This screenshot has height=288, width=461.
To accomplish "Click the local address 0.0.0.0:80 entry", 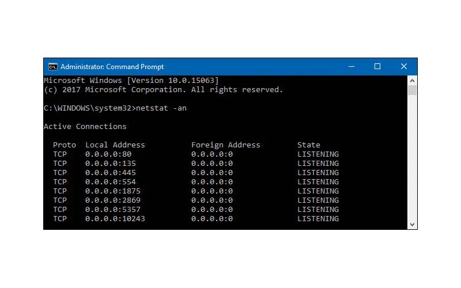I will [x=108, y=154].
